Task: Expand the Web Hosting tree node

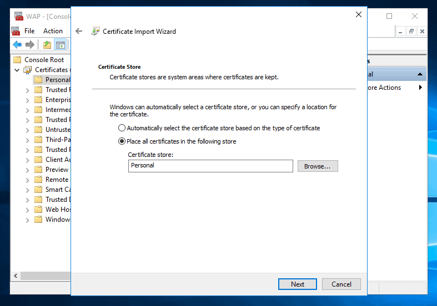Action: tap(27, 210)
